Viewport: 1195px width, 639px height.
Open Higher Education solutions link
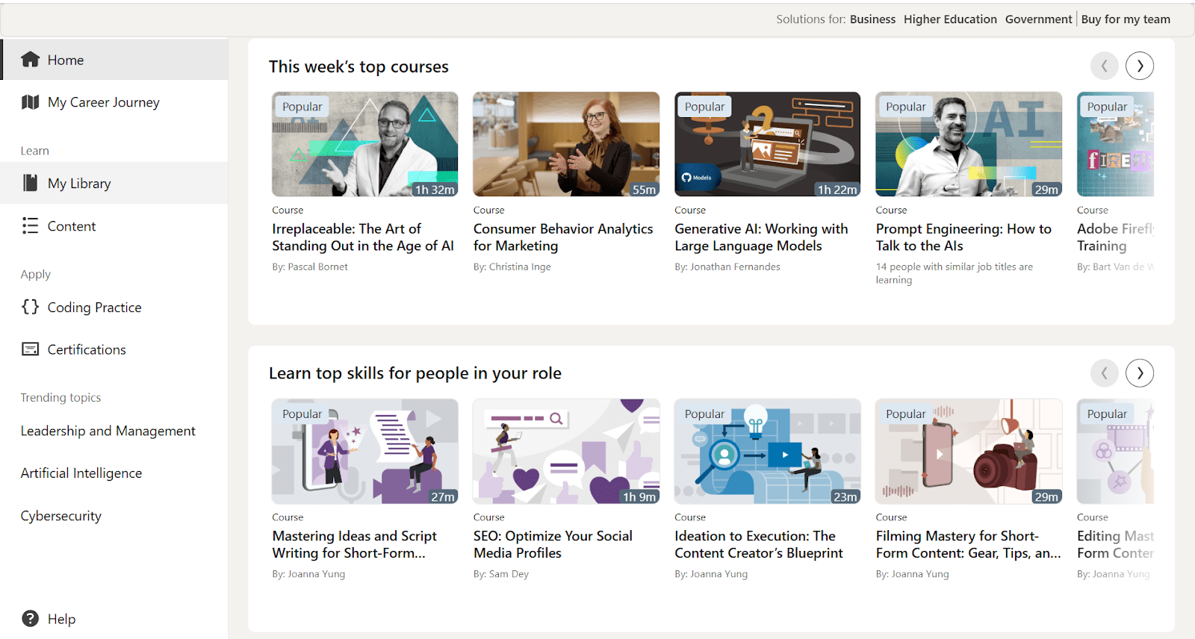point(950,19)
